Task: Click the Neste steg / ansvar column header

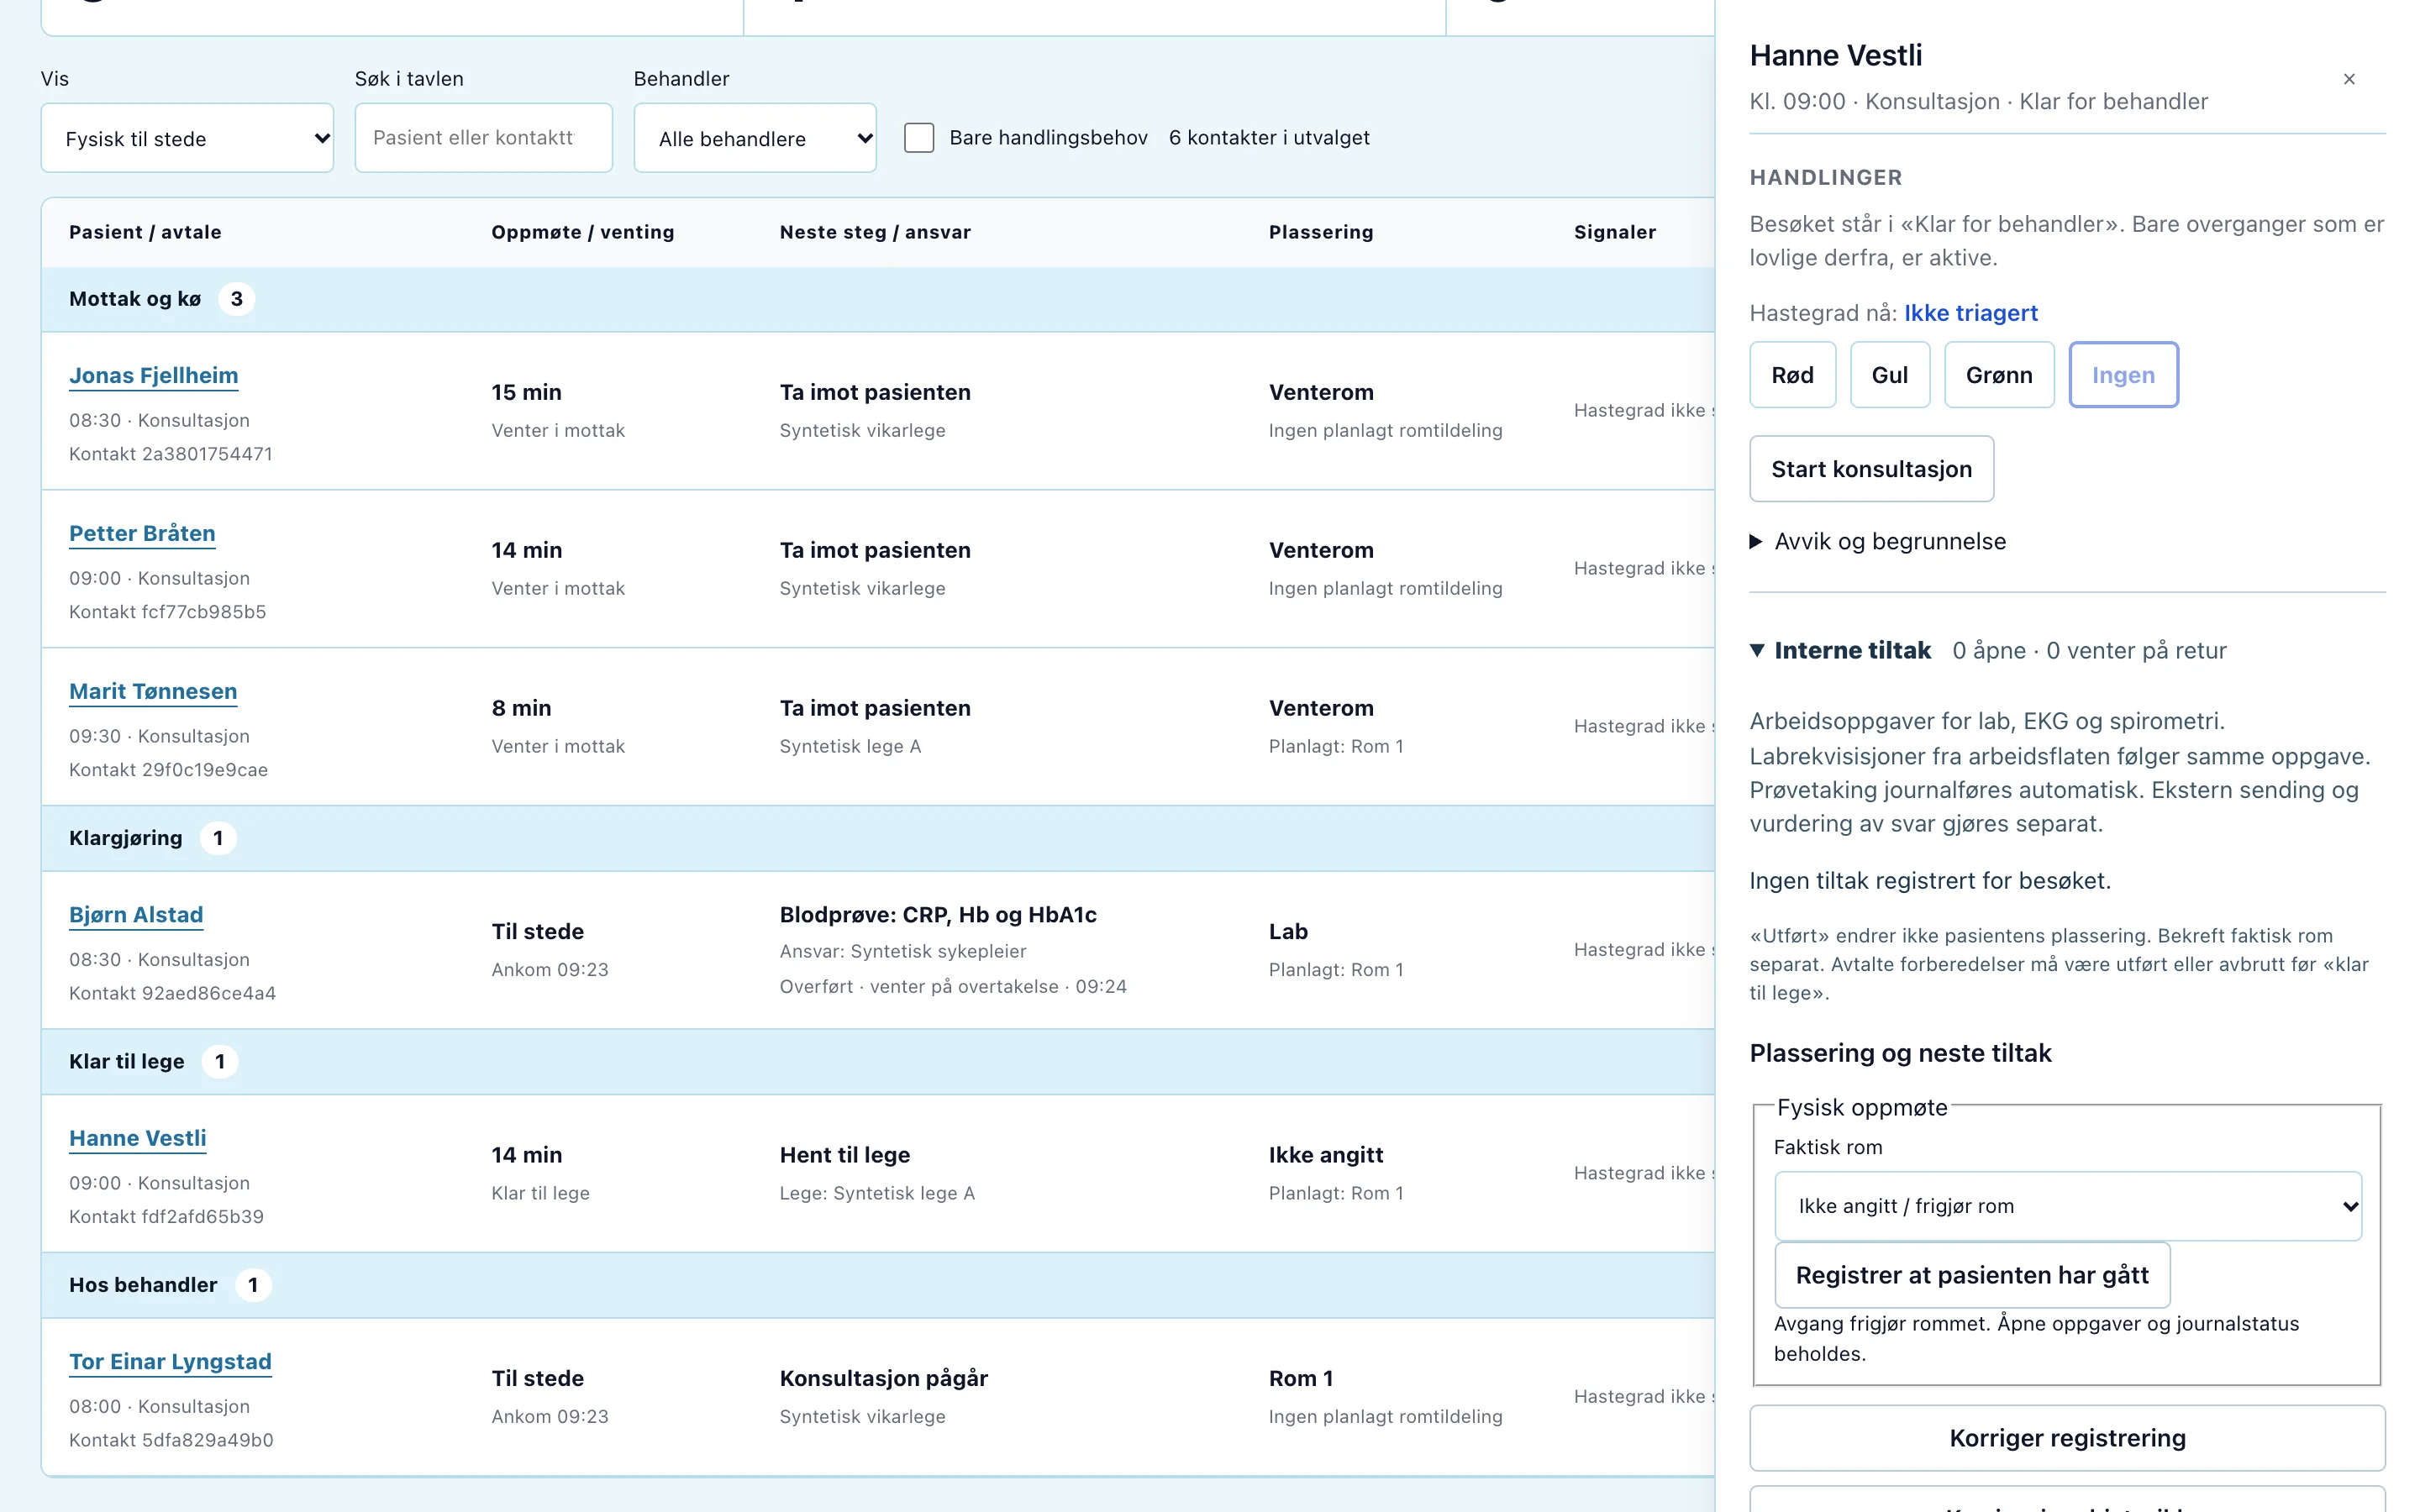Action: [875, 232]
